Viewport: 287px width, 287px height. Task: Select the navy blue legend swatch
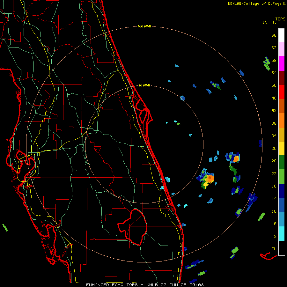[282, 191]
